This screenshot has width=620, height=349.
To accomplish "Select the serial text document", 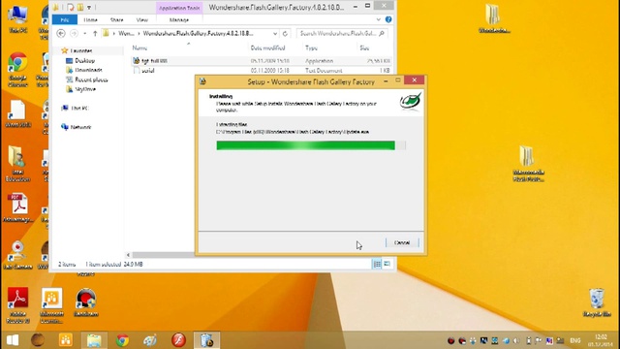I will 148,71.
